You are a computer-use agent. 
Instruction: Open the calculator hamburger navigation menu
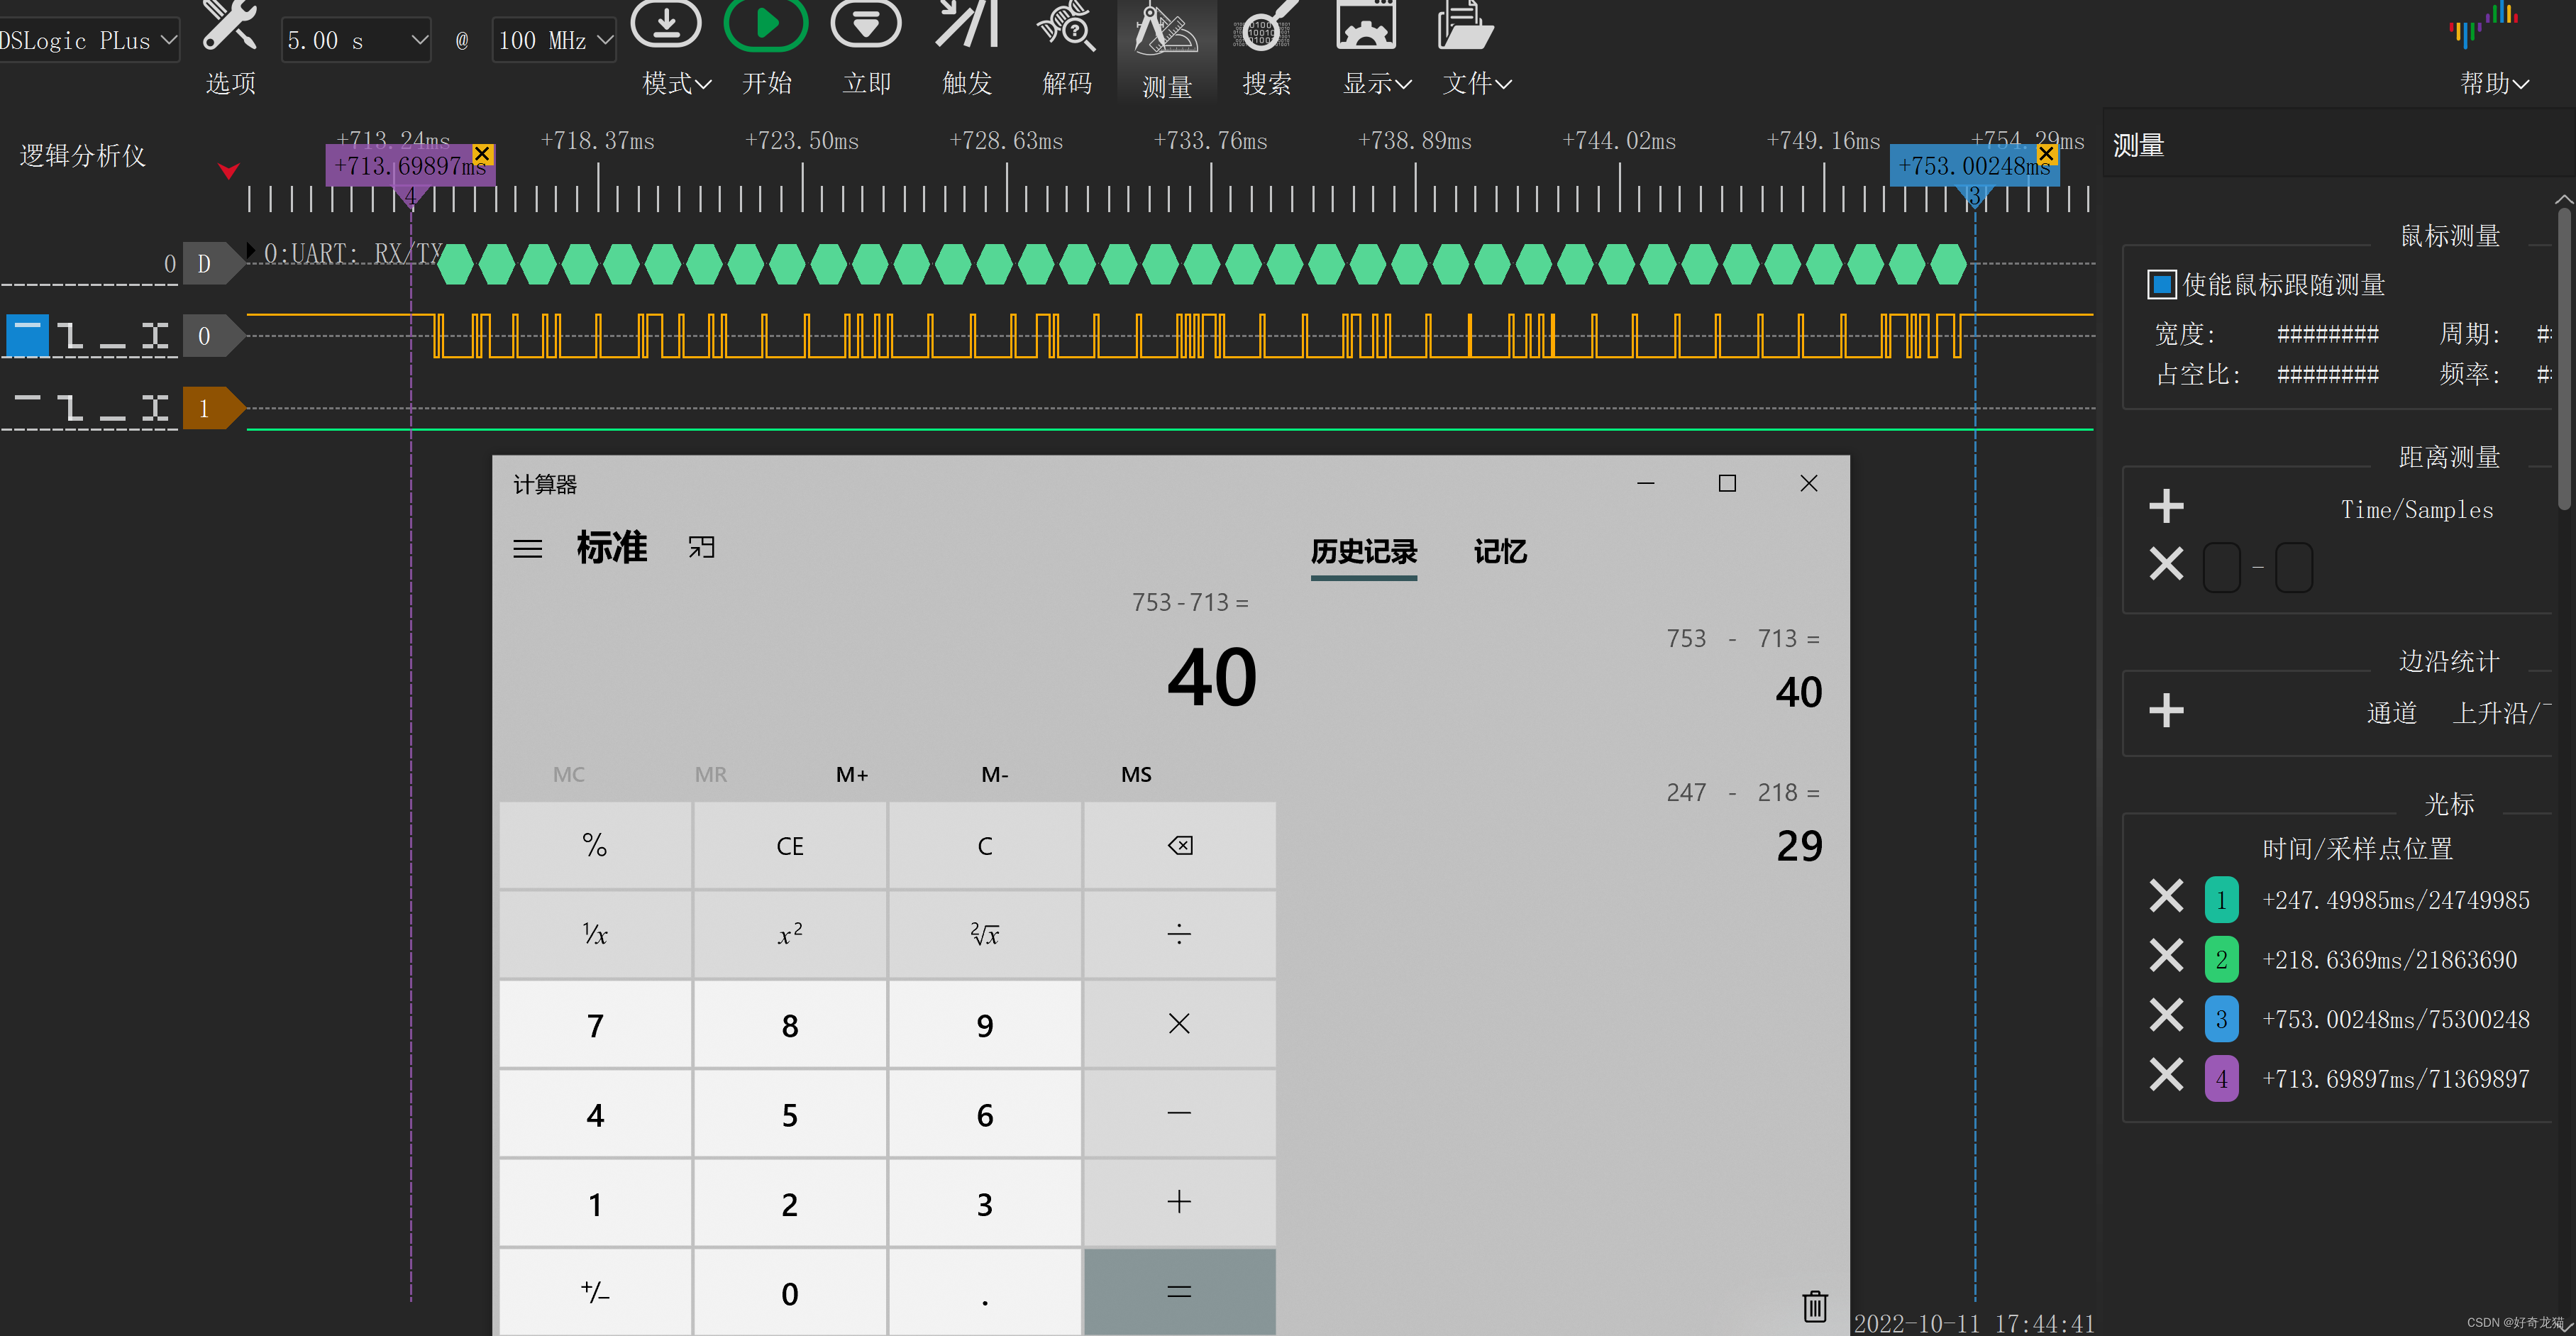coord(528,549)
